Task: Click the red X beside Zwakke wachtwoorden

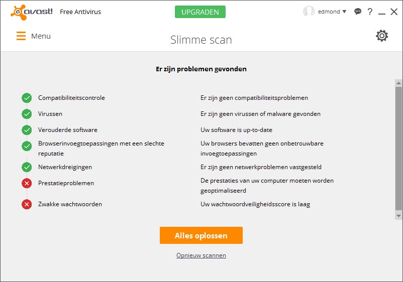Action: [x=27, y=204]
